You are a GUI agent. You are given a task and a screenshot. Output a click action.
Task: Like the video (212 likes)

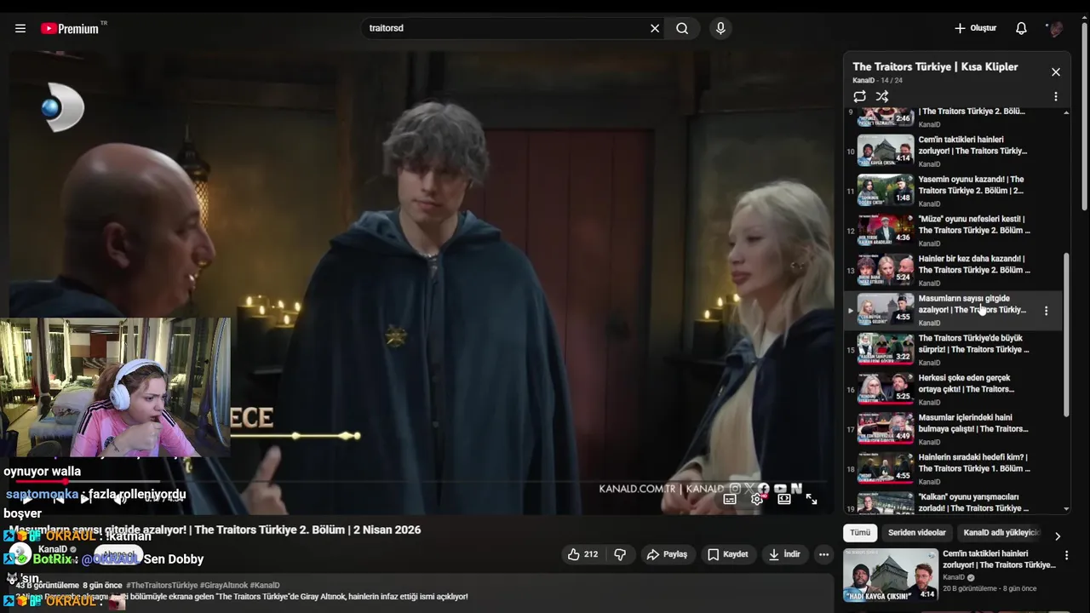click(x=583, y=554)
